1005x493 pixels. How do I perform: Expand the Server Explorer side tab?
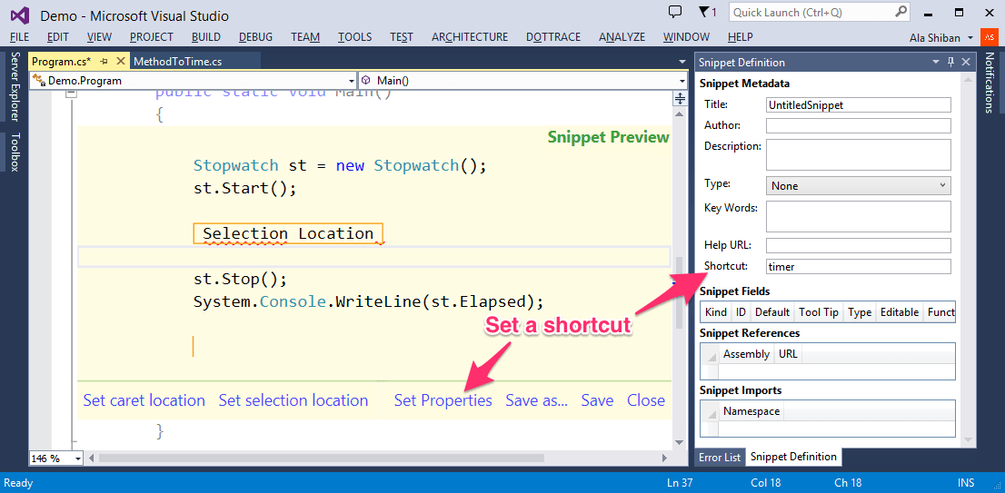[x=15, y=86]
